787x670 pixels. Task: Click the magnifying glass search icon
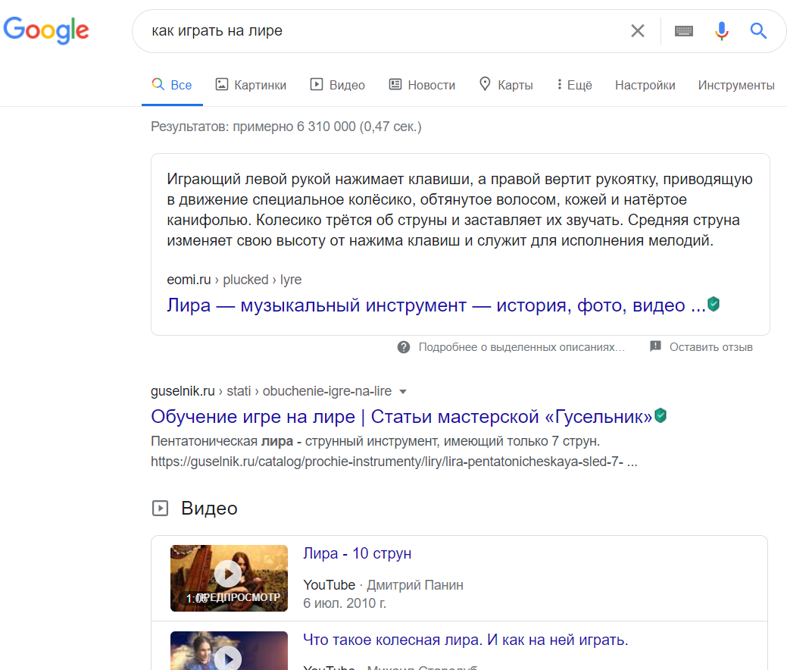pos(758,30)
